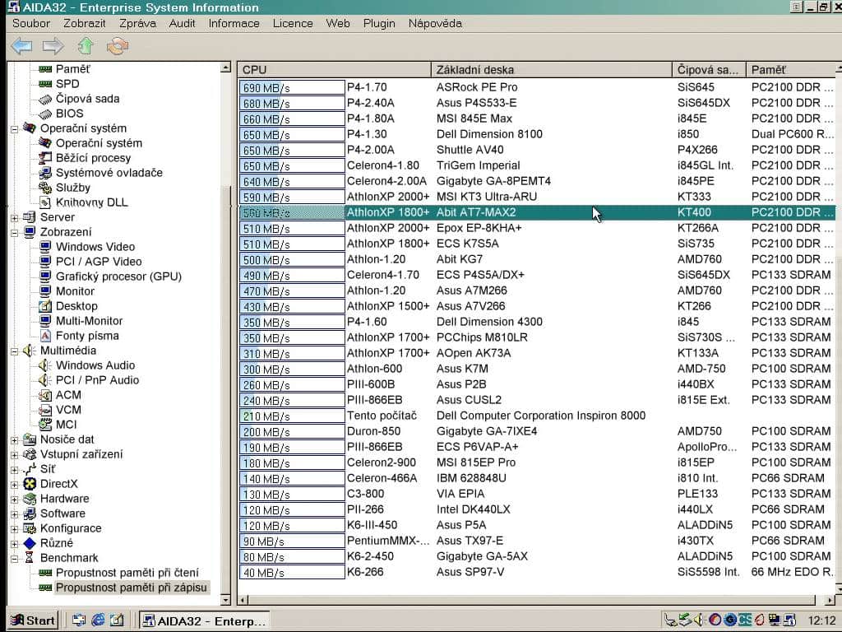This screenshot has height=632, width=842.
Task: Select the SPD memory chip icon
Action: point(45,84)
